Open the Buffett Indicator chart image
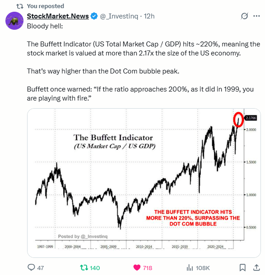The width and height of the screenshot is (265, 275). coord(144,183)
